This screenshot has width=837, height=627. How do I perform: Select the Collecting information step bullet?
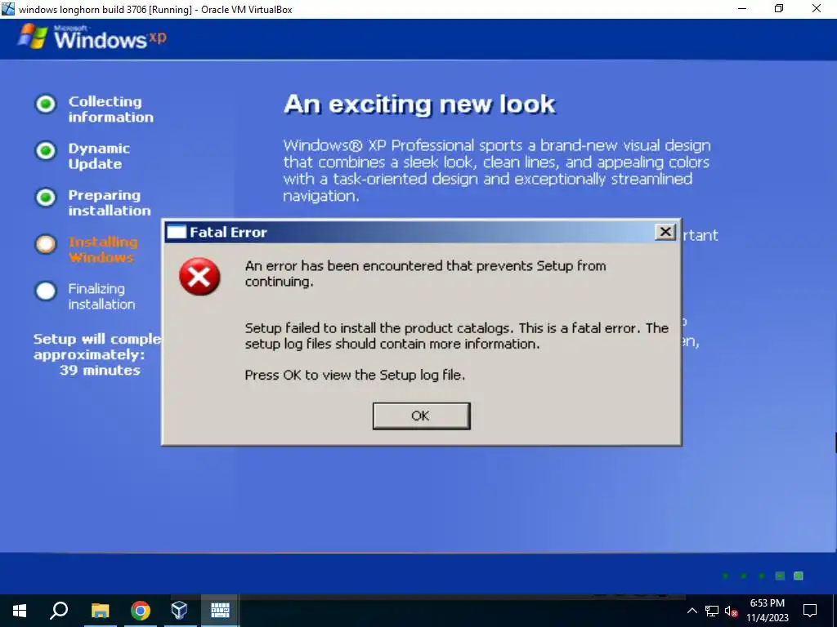[46, 104]
